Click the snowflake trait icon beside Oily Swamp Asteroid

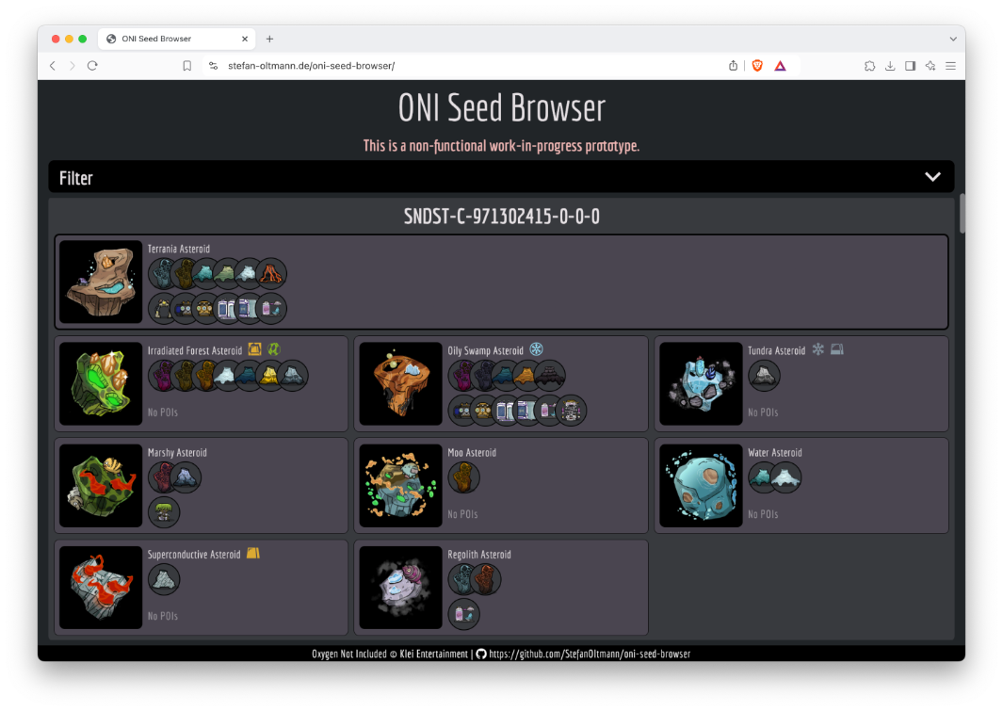[536, 349]
